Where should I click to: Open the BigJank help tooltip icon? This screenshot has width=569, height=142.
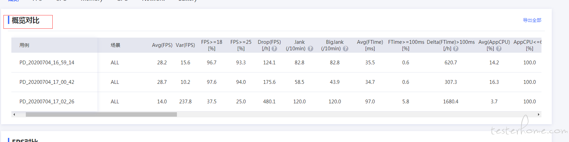coord(346,49)
